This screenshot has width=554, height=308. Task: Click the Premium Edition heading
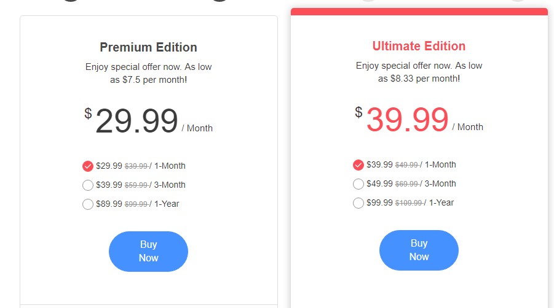click(148, 47)
